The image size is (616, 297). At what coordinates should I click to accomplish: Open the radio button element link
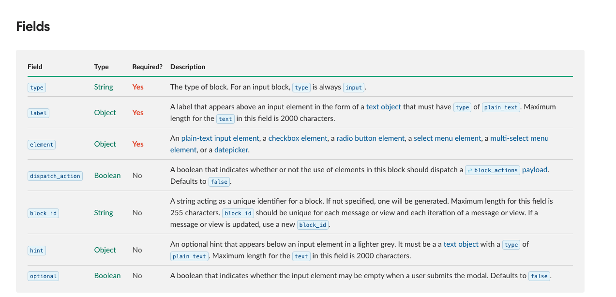point(371,138)
